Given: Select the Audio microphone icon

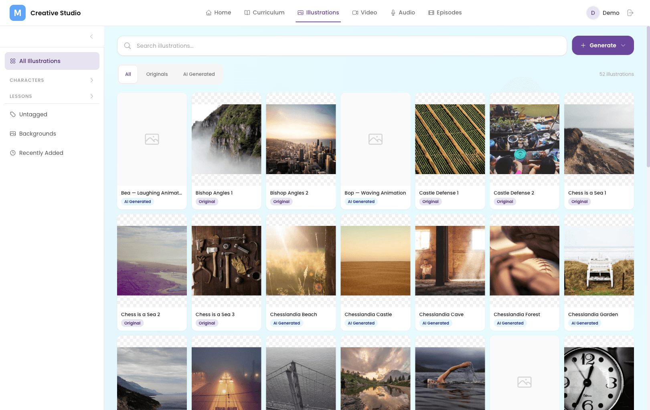Looking at the screenshot, I should 393,12.
